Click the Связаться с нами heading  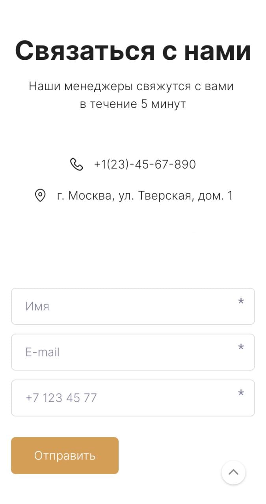coord(133,50)
